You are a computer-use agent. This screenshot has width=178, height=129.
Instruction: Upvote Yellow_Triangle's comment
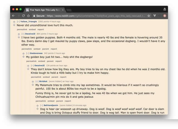(x=14, y=21)
